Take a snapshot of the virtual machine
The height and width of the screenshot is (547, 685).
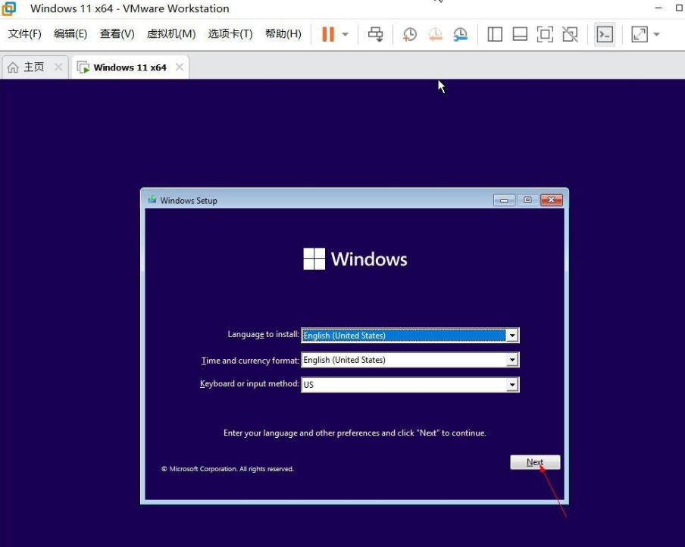(410, 34)
